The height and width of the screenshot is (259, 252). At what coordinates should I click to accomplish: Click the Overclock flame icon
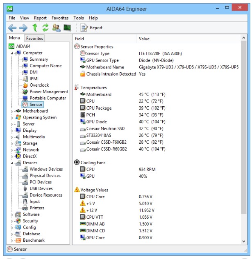point(25,85)
